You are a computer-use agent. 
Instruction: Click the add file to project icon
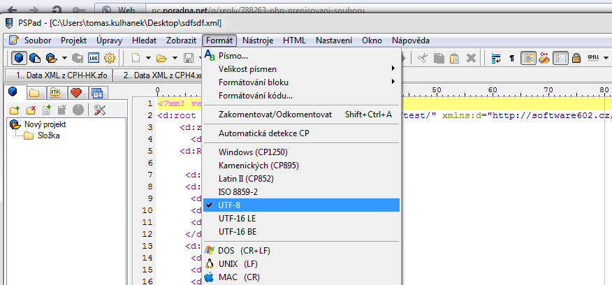point(47,110)
